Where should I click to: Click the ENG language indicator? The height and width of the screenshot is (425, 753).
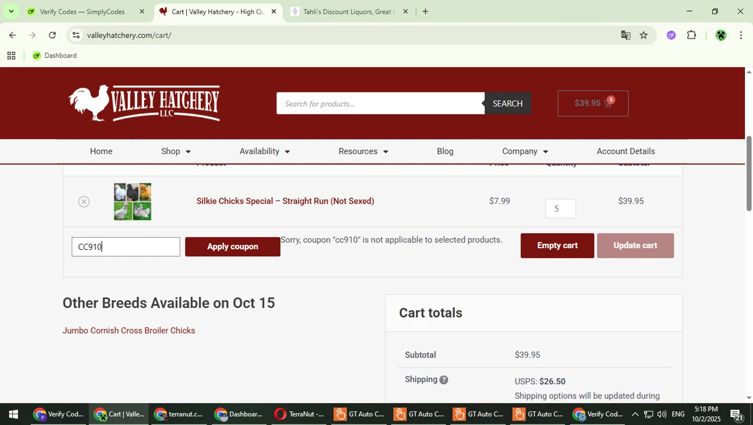678,414
